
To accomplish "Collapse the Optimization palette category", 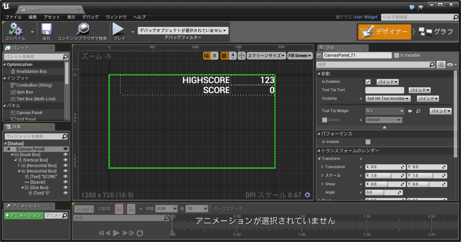I will click(x=5, y=64).
